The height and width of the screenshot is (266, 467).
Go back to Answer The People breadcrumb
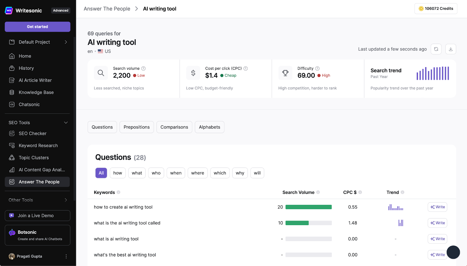[107, 8]
